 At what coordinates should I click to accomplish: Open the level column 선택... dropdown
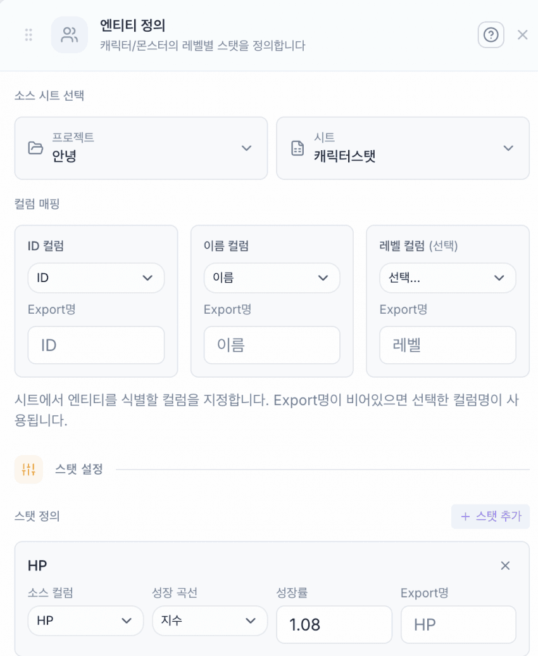click(x=447, y=278)
